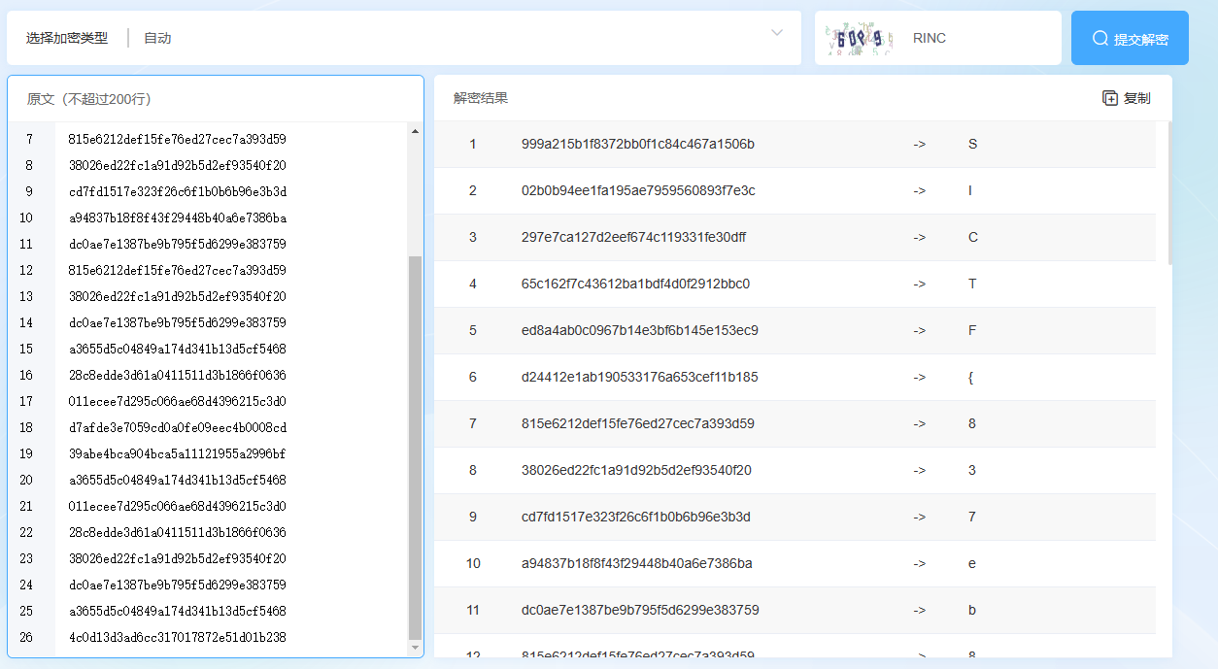Submit decryption with 提交解密 button

(x=1130, y=38)
